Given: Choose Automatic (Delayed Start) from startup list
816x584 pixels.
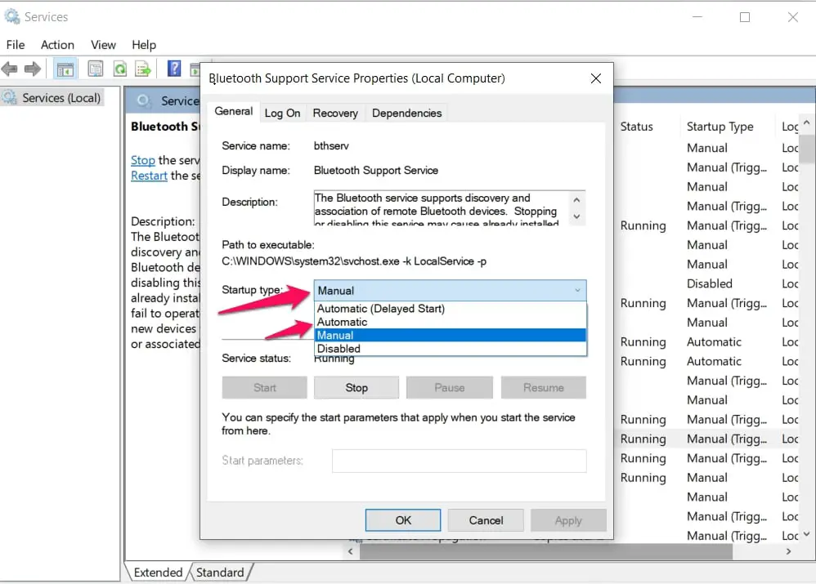Looking at the screenshot, I should point(380,309).
